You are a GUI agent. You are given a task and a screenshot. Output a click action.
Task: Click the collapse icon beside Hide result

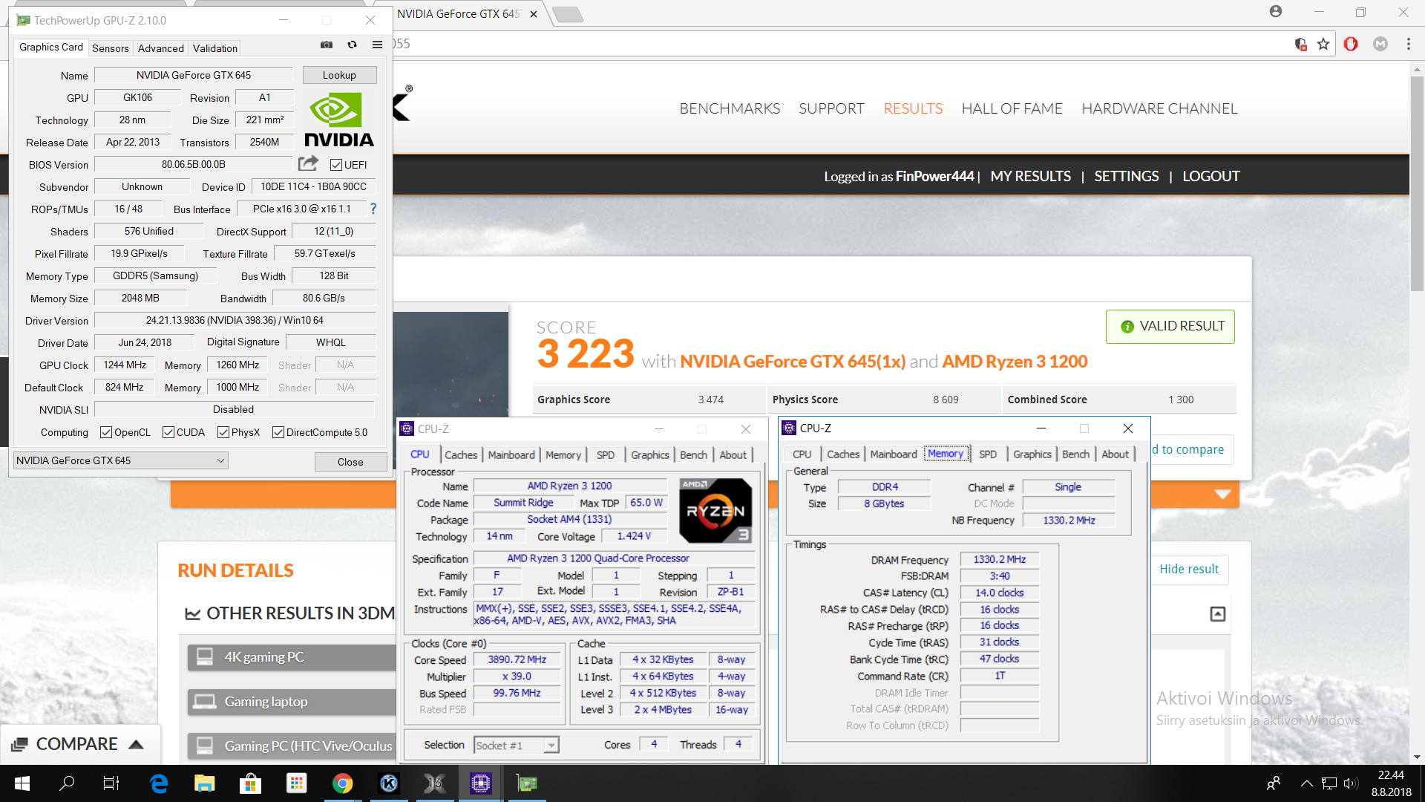(1217, 614)
